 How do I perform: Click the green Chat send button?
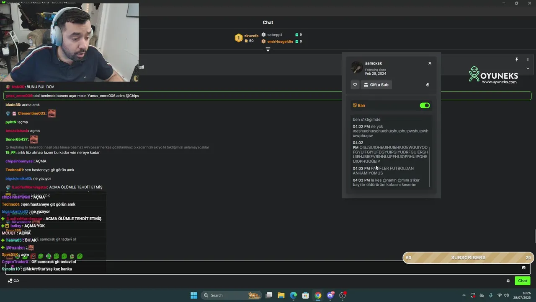click(x=523, y=281)
